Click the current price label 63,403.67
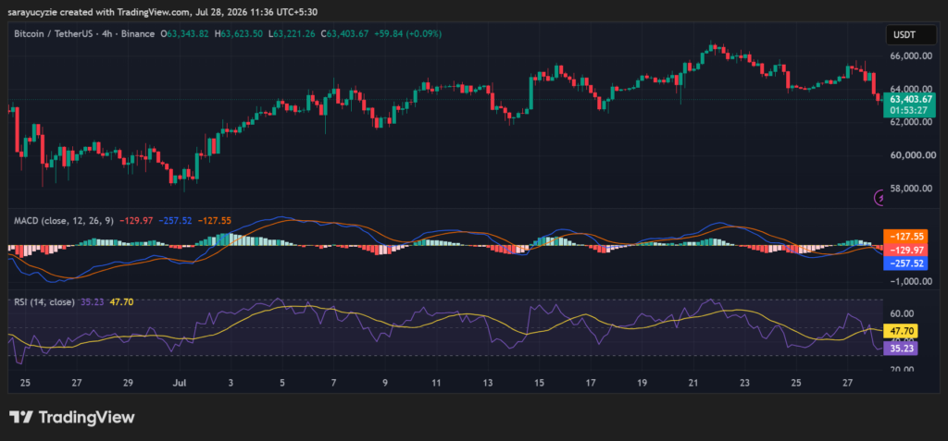 coord(912,99)
